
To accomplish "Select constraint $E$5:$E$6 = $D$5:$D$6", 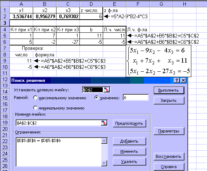I will click(x=39, y=140).
